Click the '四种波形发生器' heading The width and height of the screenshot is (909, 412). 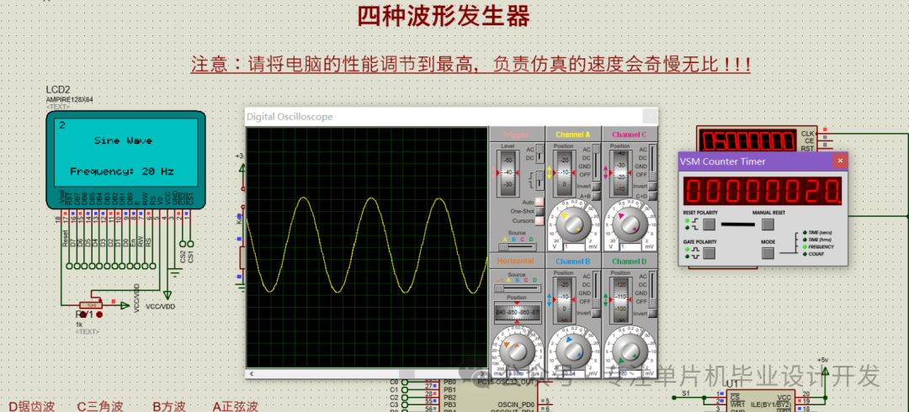pos(444,16)
